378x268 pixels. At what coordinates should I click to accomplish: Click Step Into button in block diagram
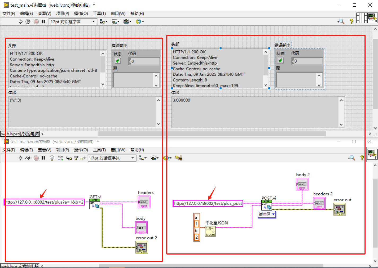[x=69, y=158]
